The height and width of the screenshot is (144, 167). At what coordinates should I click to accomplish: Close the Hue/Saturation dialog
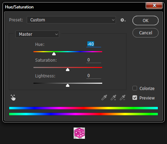154,5
